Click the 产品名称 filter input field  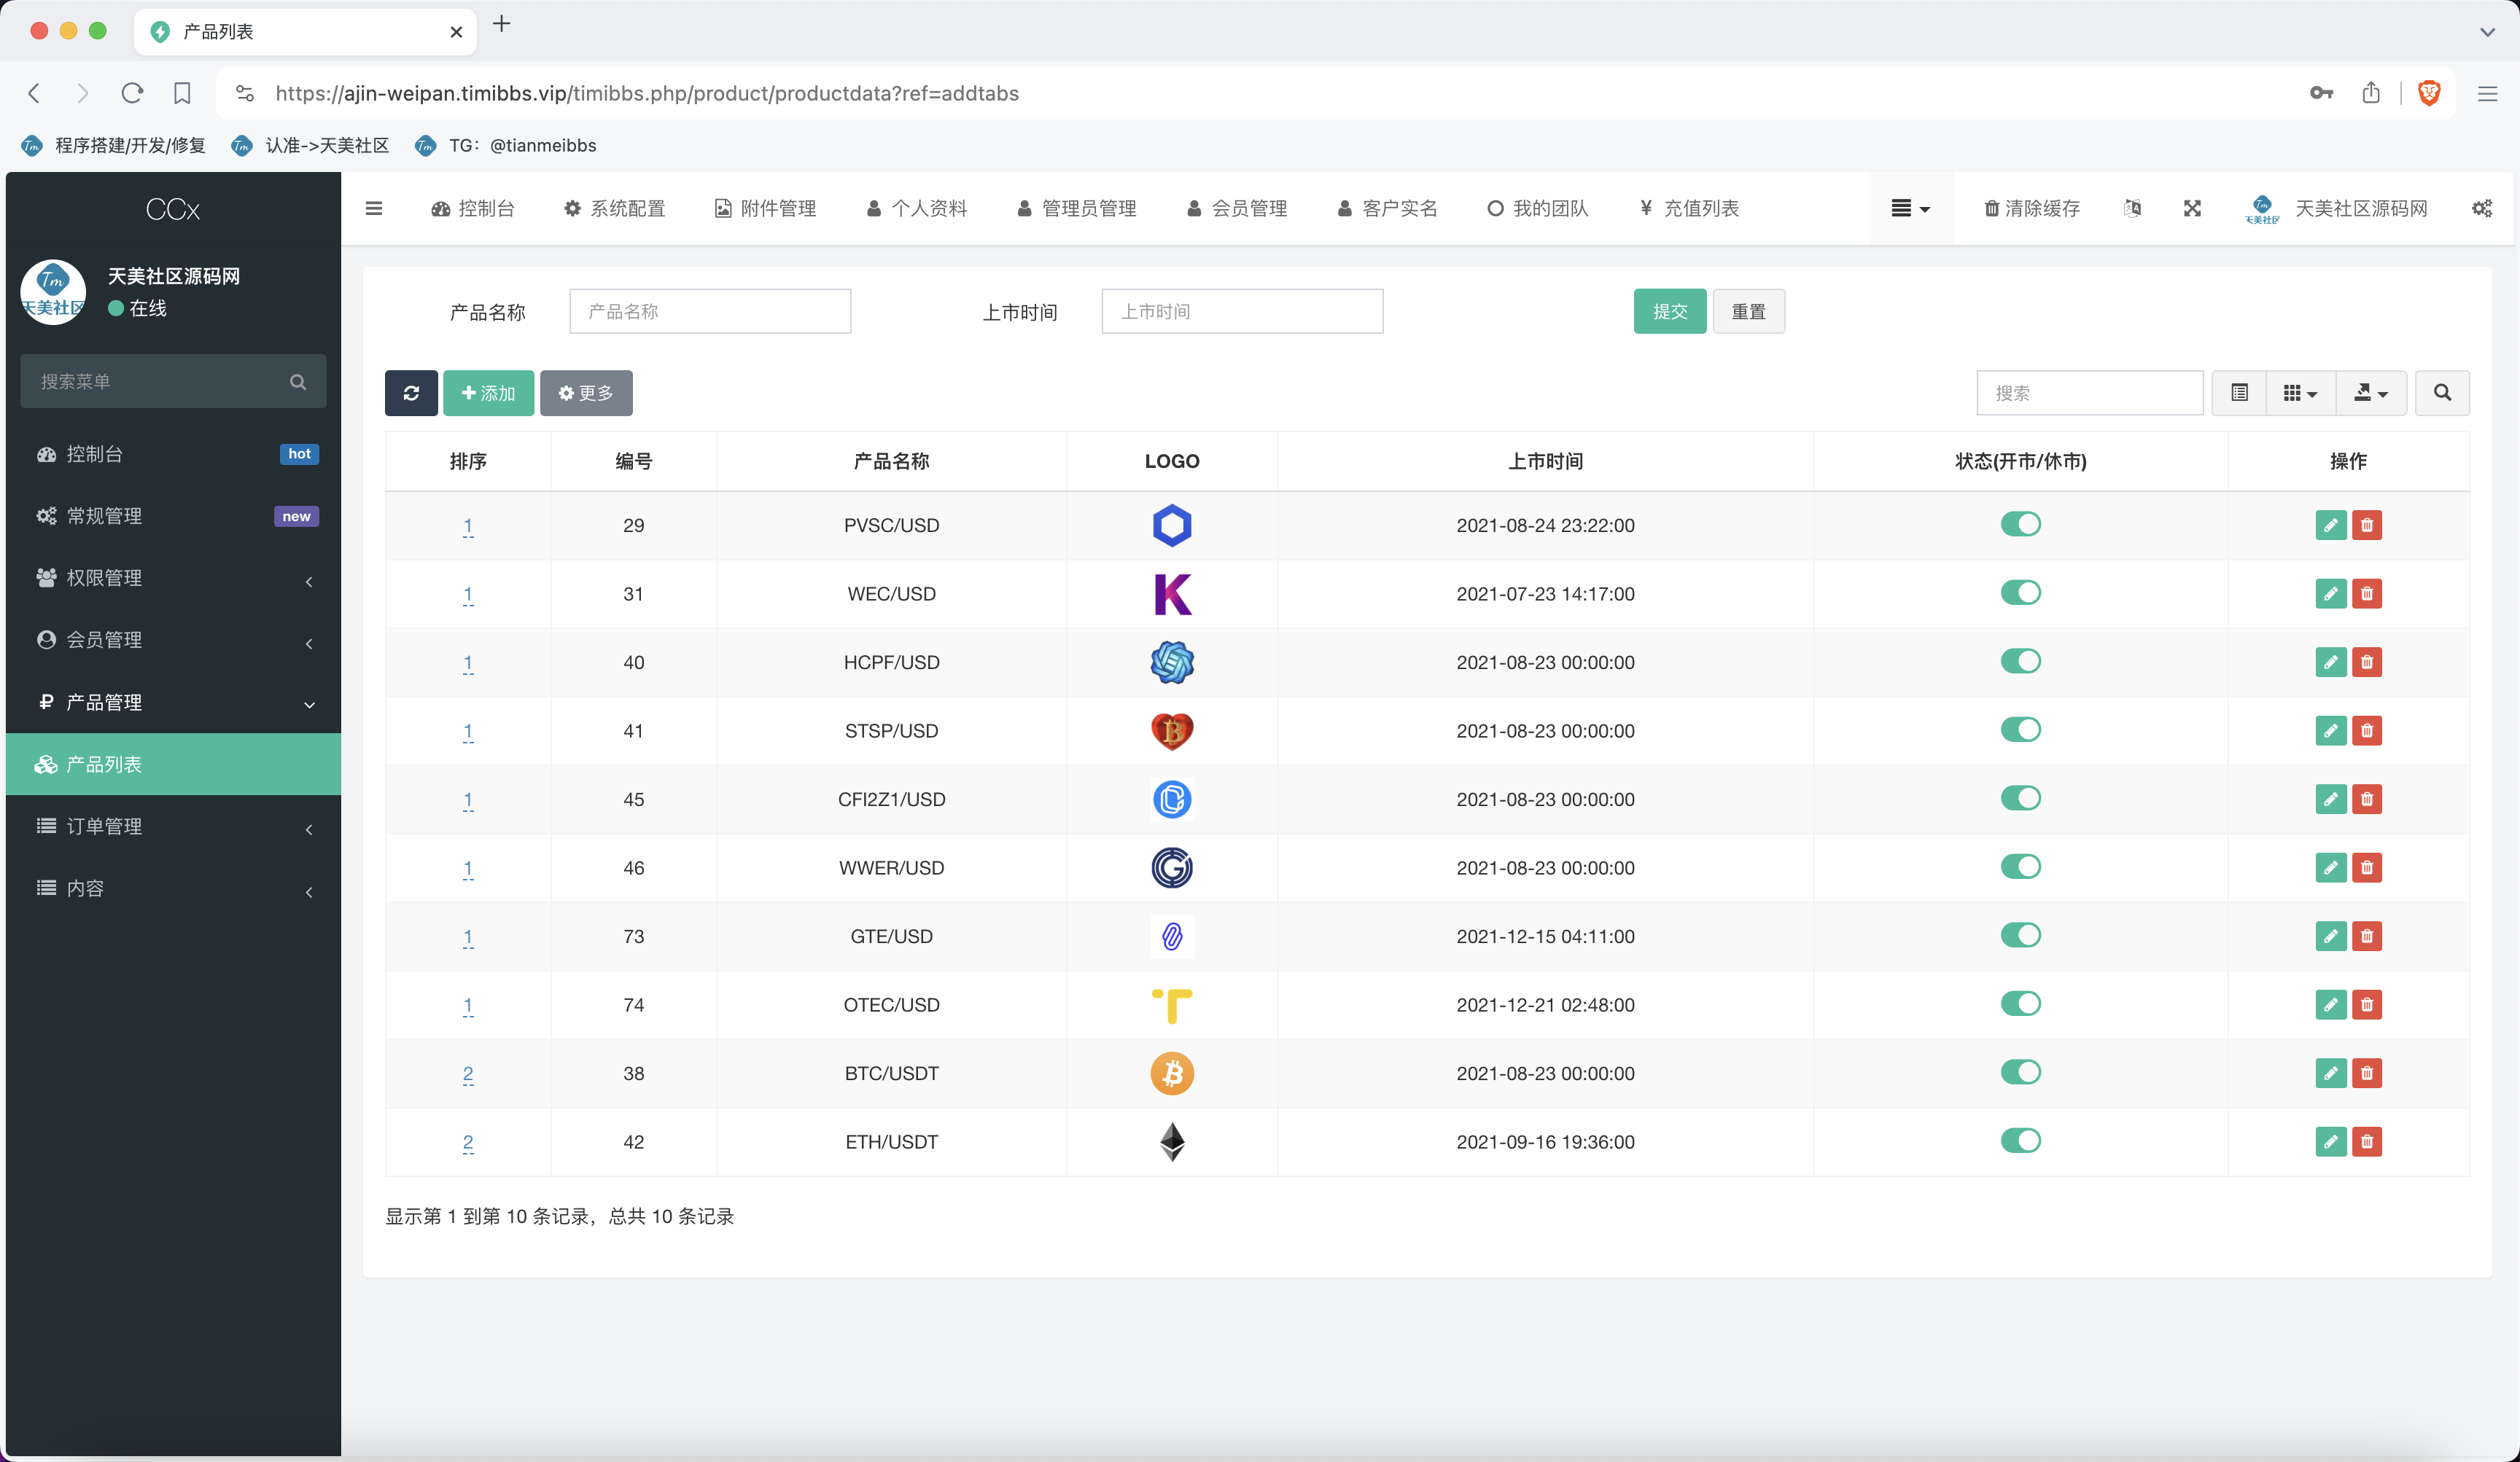point(710,310)
